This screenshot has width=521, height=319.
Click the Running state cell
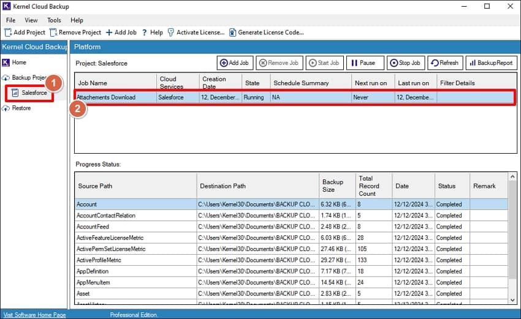[x=256, y=97]
